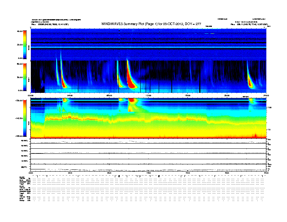Viewport: 287px width, 222px height.
Task: Click the 16:00 time label under RAD1 panel
Action: [x=188, y=95]
